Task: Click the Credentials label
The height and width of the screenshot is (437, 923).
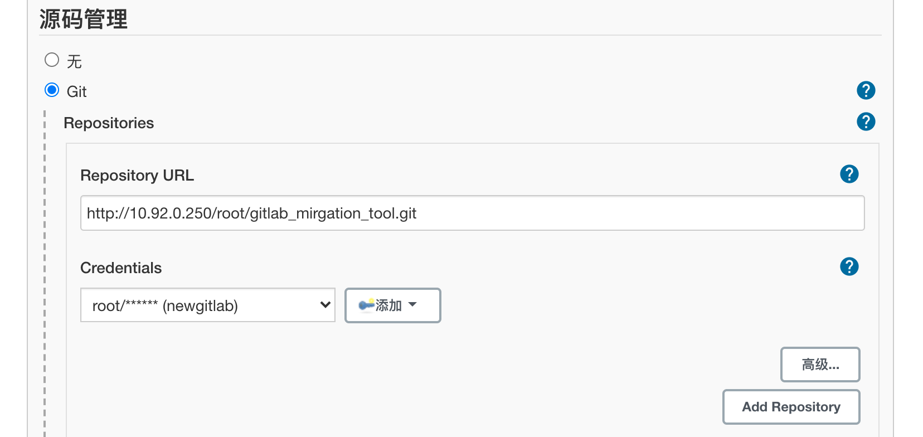Action: (x=121, y=268)
